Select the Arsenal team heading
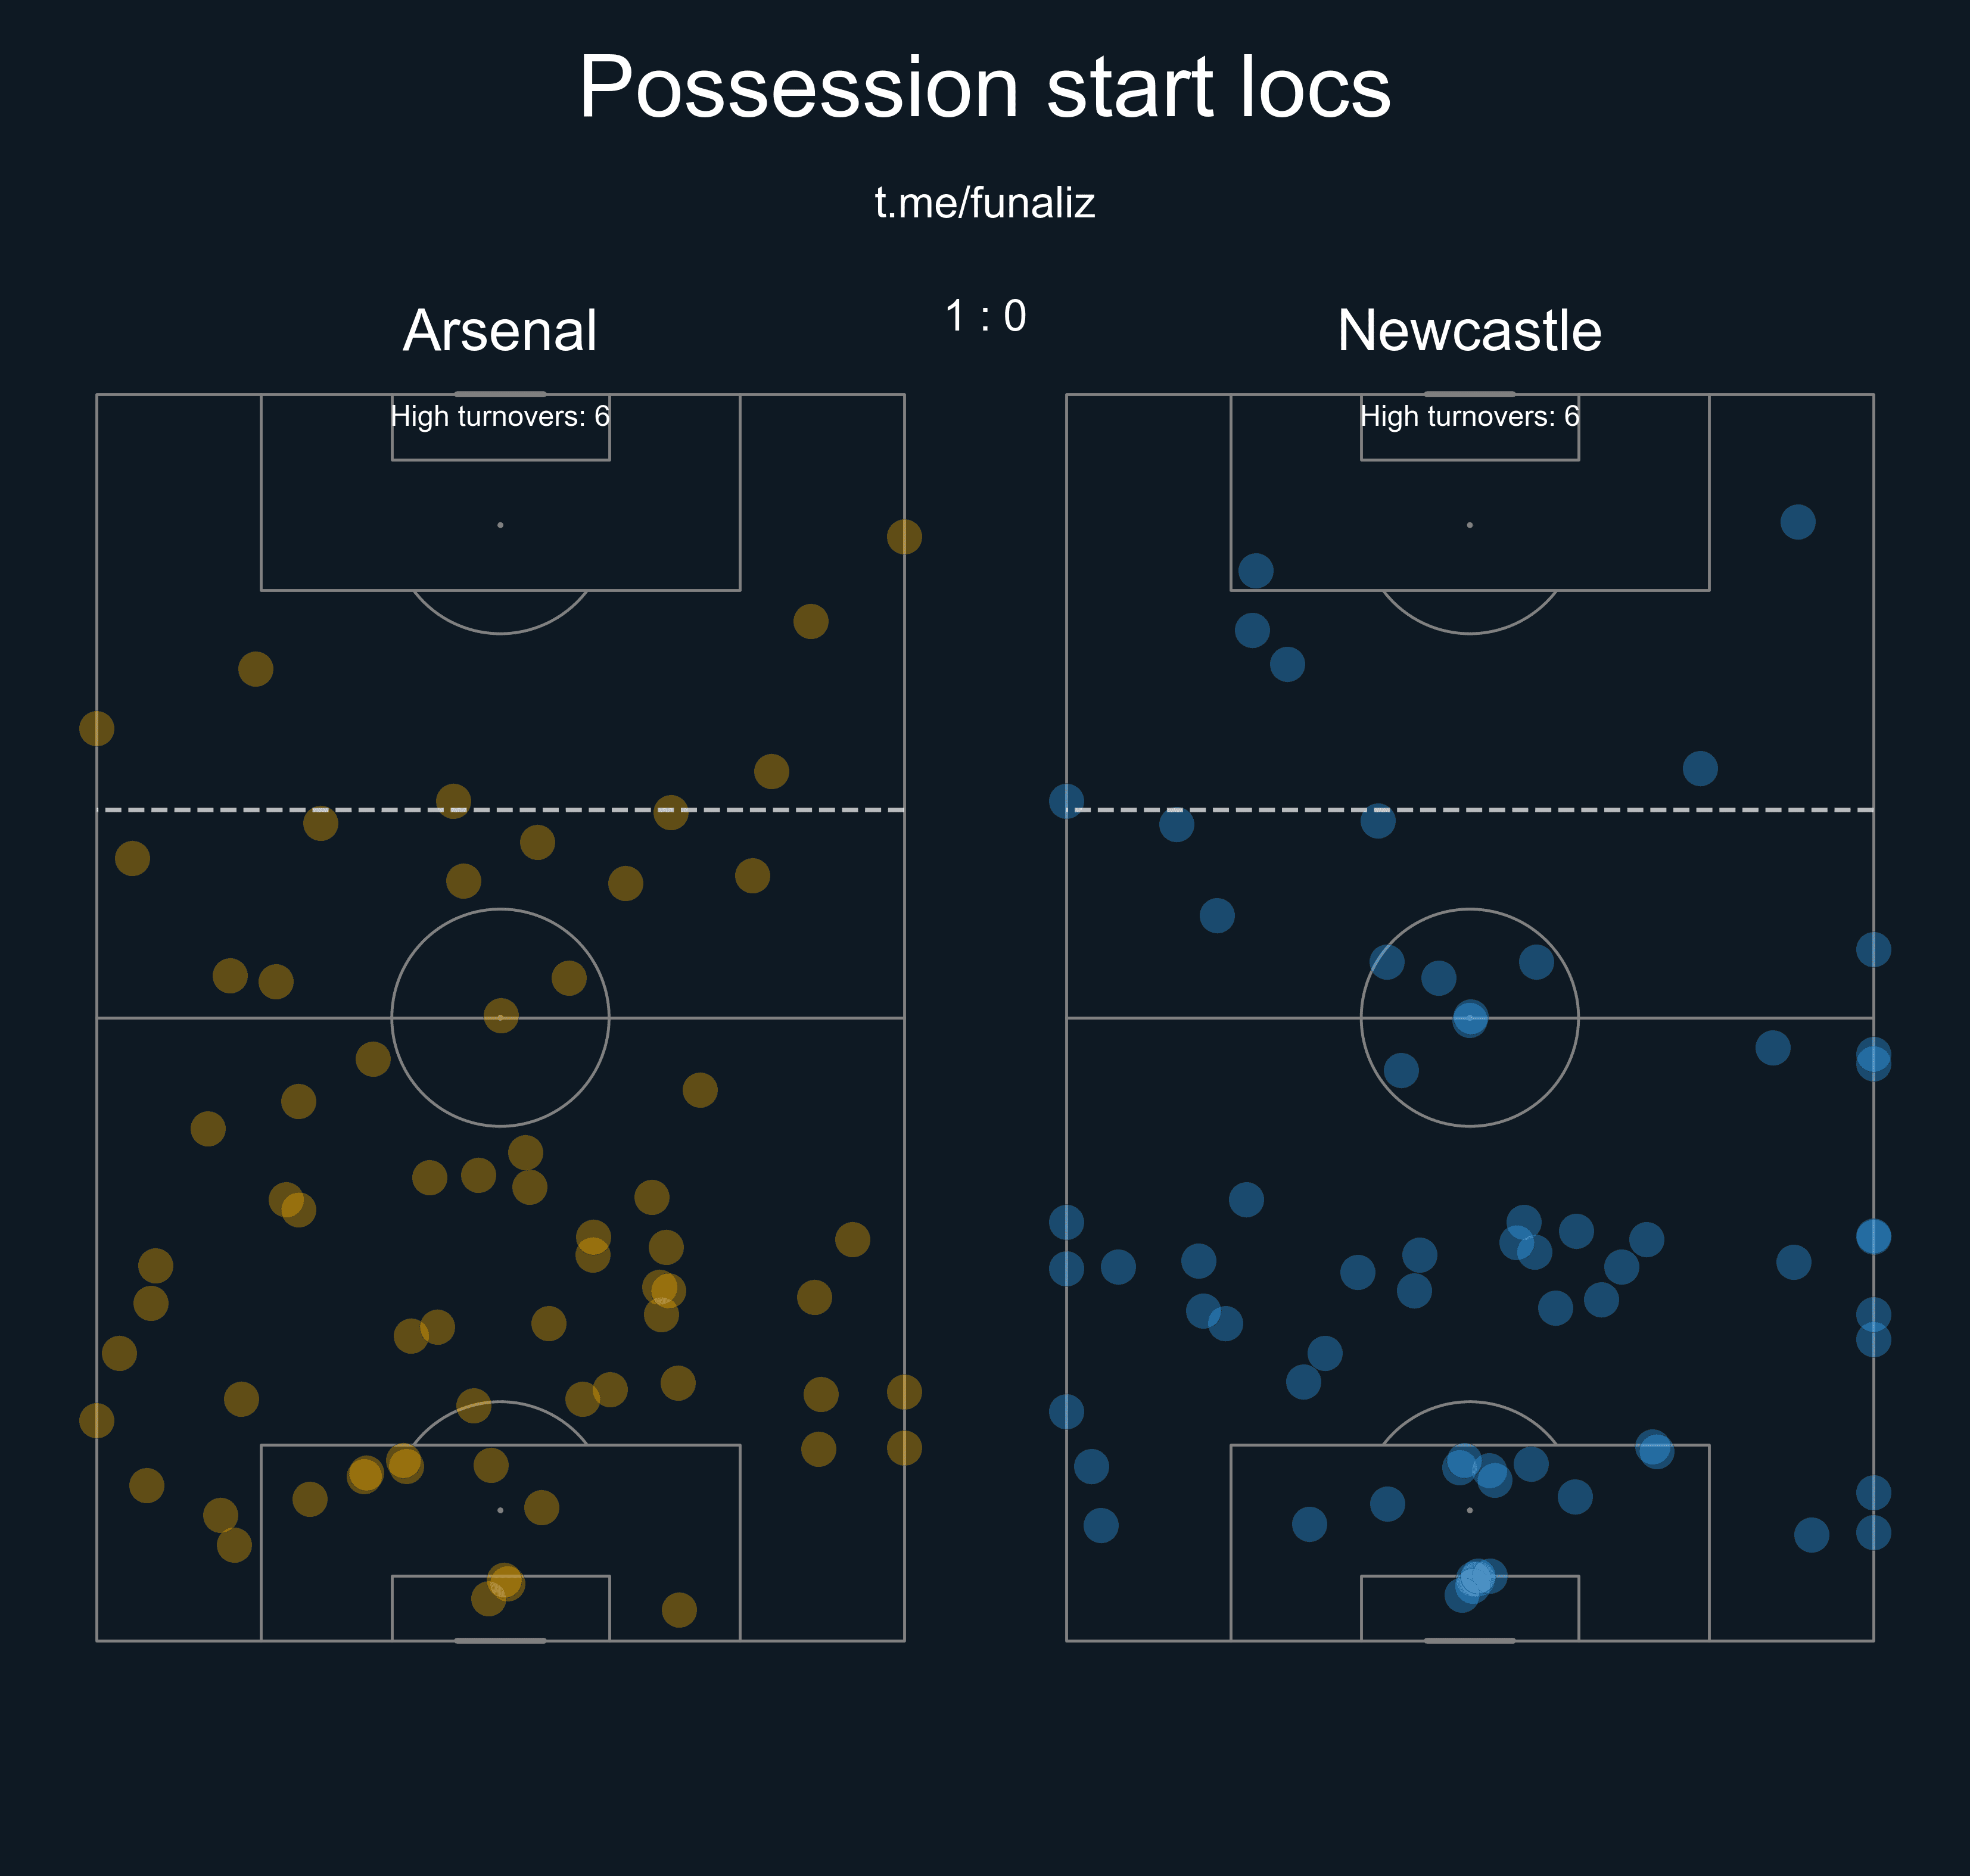 [x=500, y=331]
